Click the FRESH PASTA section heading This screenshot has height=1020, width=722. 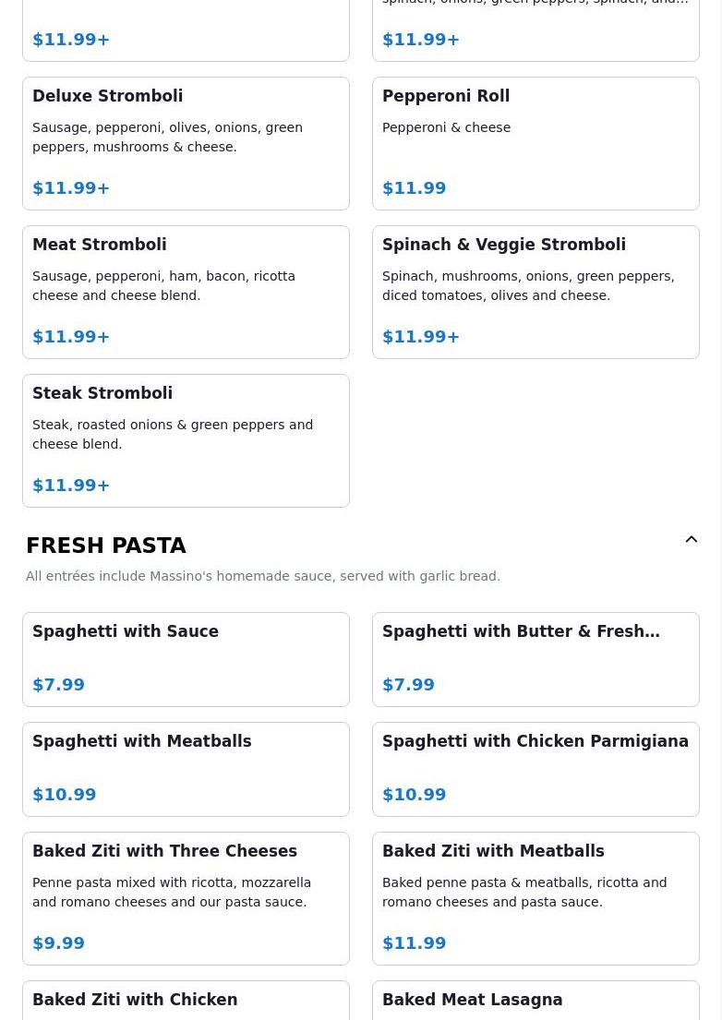pyautogui.click(x=106, y=546)
